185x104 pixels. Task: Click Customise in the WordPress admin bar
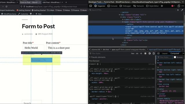(x=23, y=14)
